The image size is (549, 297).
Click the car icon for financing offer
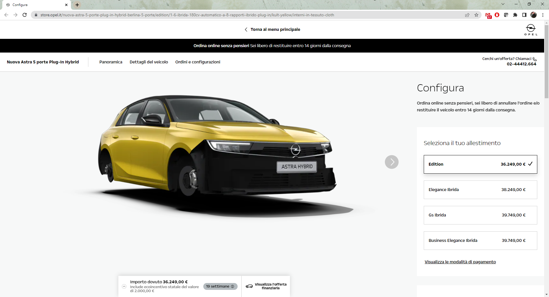tap(249, 286)
